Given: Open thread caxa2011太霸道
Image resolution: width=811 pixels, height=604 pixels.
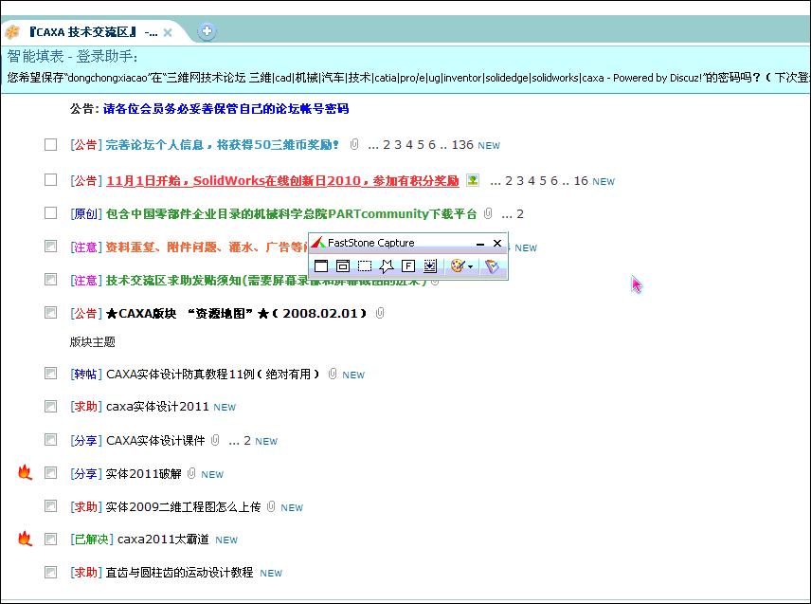Looking at the screenshot, I should [x=163, y=540].
